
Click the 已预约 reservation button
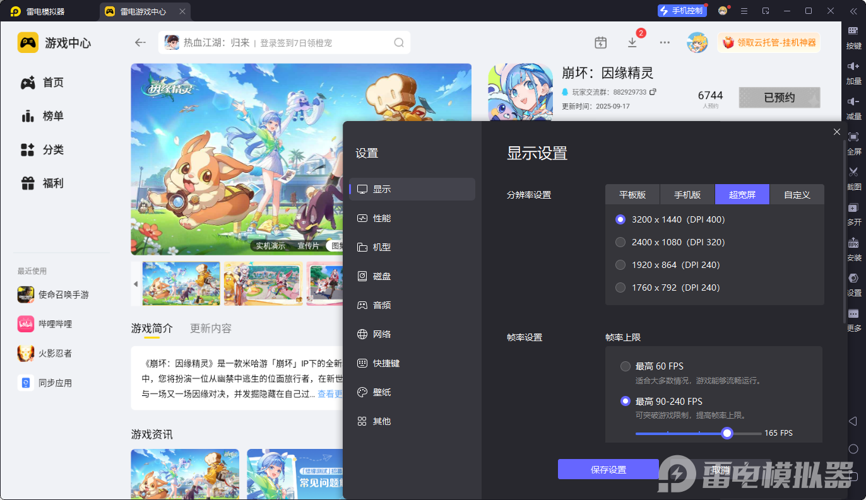780,98
